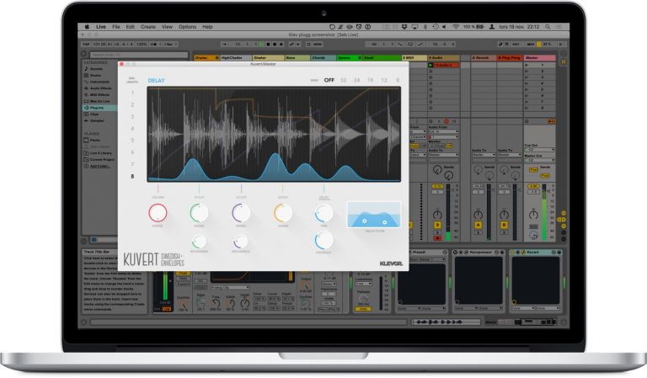Viewport: 647px width, 378px height.
Task: Open B Ping Pong's Audio To dropdown
Action: pos(509,155)
